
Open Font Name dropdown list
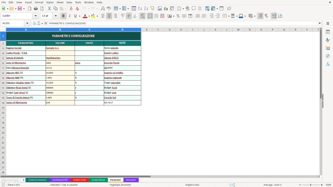(36, 16)
